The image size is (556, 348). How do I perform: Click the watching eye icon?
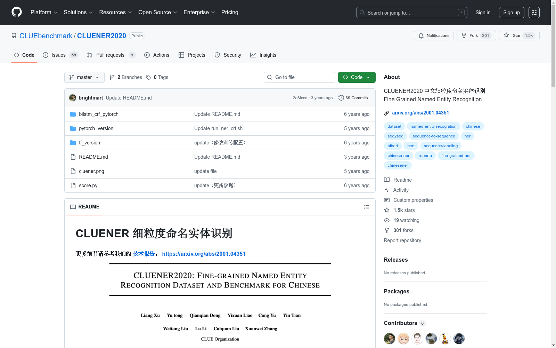(386, 220)
